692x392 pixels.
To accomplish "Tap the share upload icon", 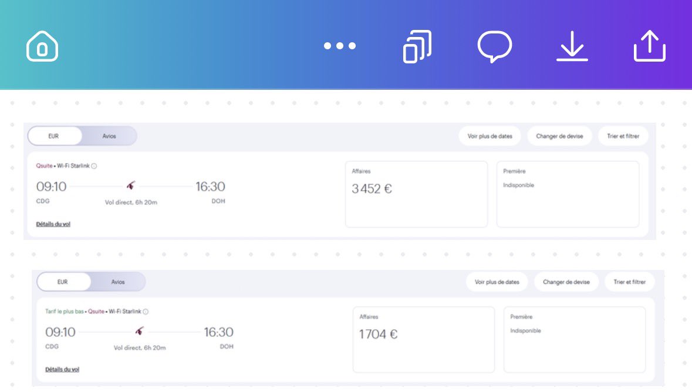I will (649, 46).
